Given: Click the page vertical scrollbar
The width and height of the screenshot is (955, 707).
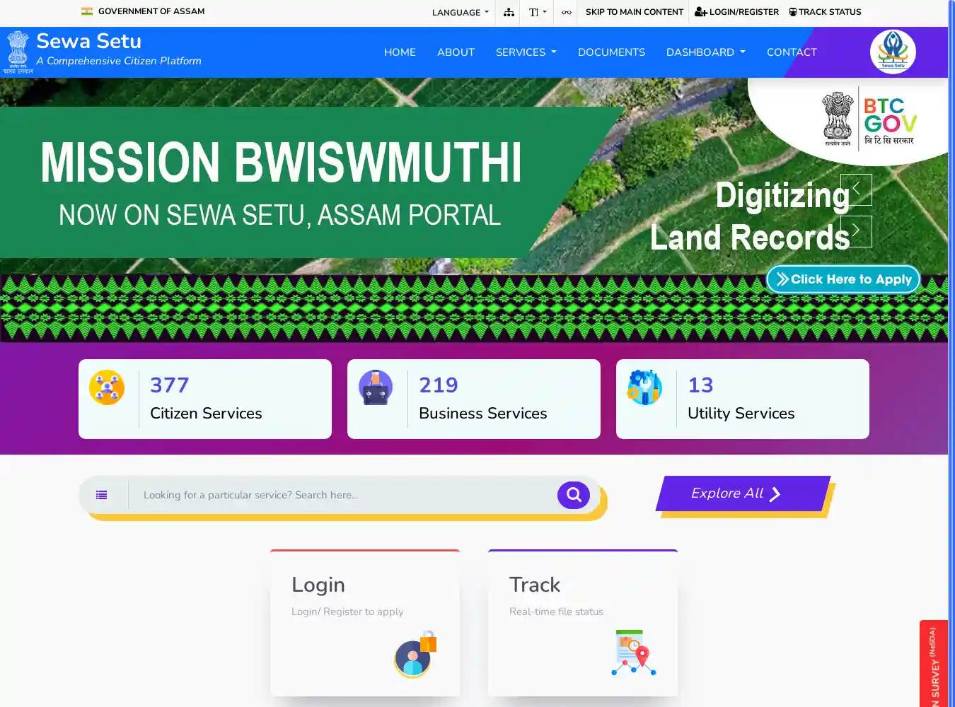Looking at the screenshot, I should (951, 353).
